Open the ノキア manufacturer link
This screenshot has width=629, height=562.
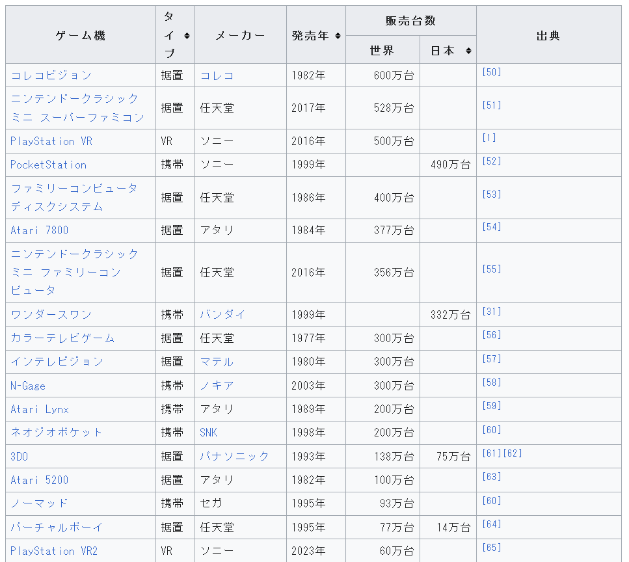(217, 386)
